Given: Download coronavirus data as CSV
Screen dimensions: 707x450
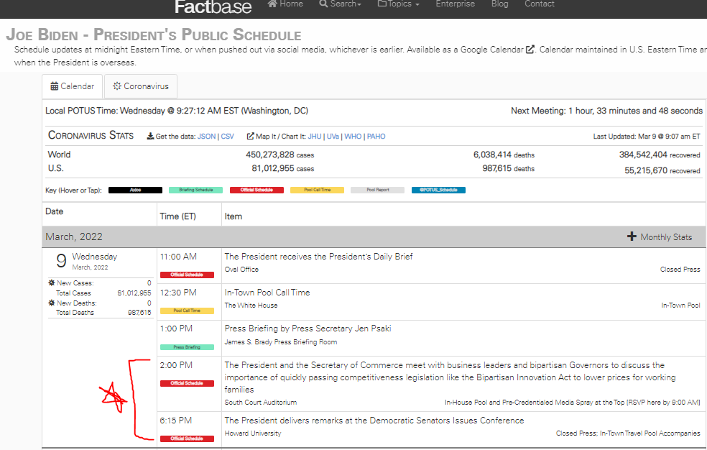Looking at the screenshot, I should tap(227, 137).
